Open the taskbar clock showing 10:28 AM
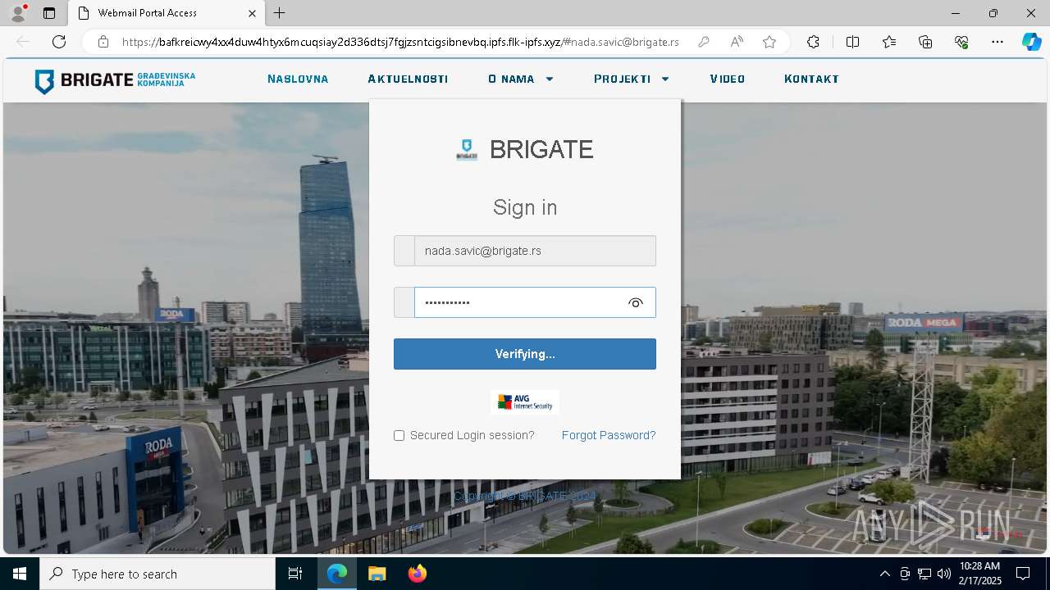This screenshot has width=1050, height=590. [980, 574]
